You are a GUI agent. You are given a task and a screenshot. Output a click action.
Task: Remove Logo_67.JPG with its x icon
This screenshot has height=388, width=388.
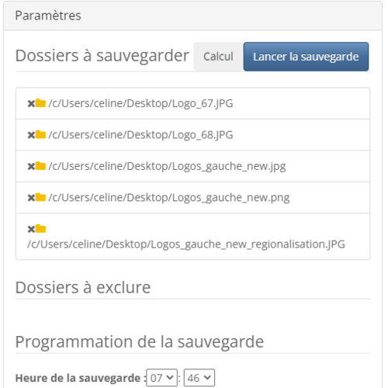pyautogui.click(x=31, y=104)
